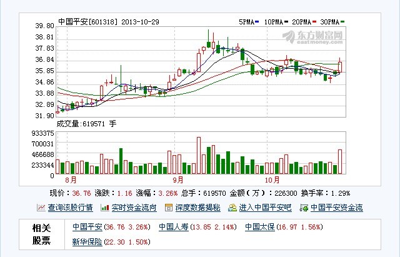Click the chart icon beside 查询该股行情
The height and width of the screenshot is (257, 400).
click(41, 208)
